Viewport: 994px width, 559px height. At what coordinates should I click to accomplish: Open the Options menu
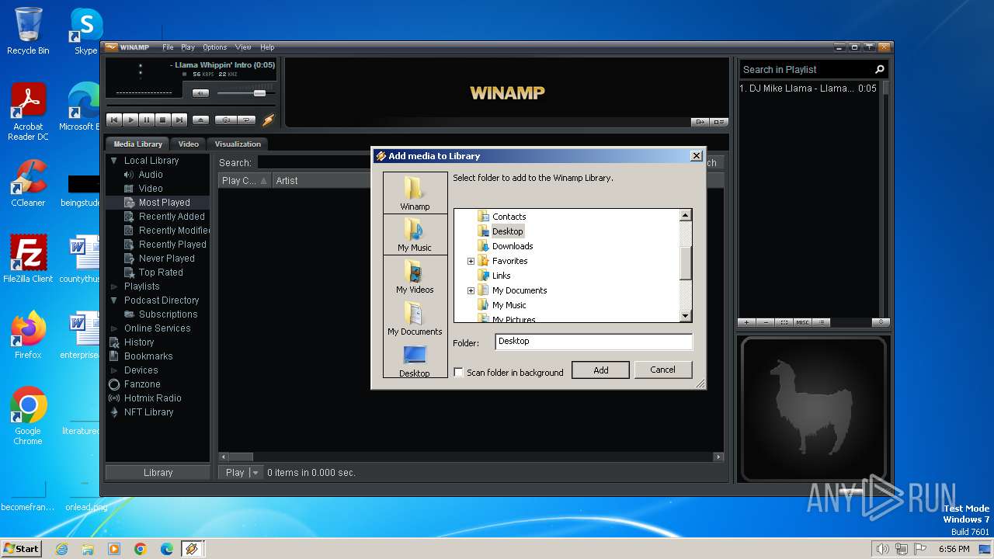(215, 47)
